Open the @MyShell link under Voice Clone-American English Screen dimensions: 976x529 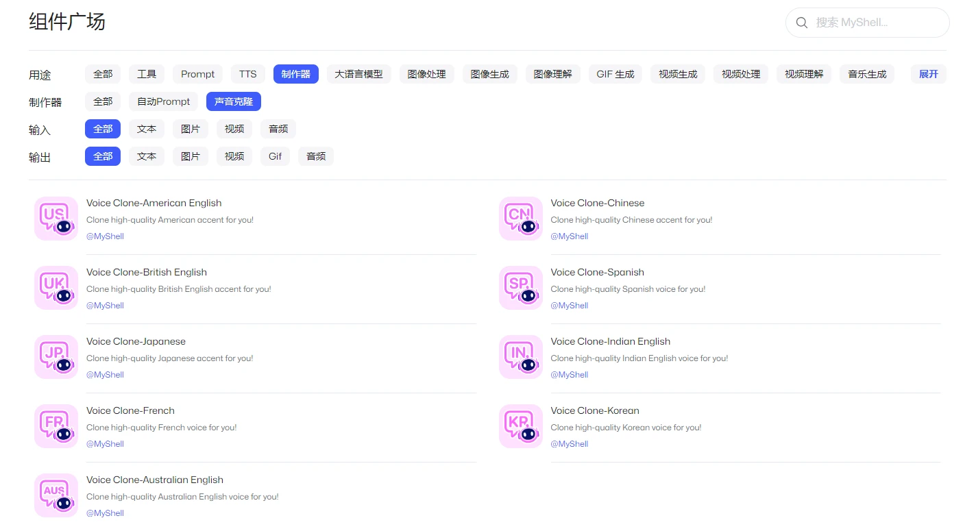point(105,236)
